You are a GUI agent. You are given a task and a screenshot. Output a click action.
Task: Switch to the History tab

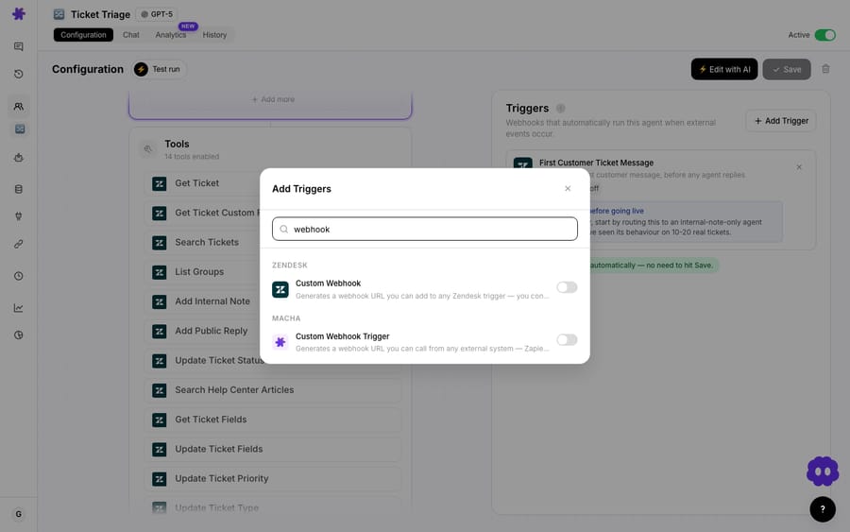coord(214,35)
